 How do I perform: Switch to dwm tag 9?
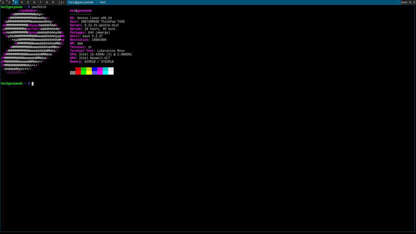click(53, 2)
